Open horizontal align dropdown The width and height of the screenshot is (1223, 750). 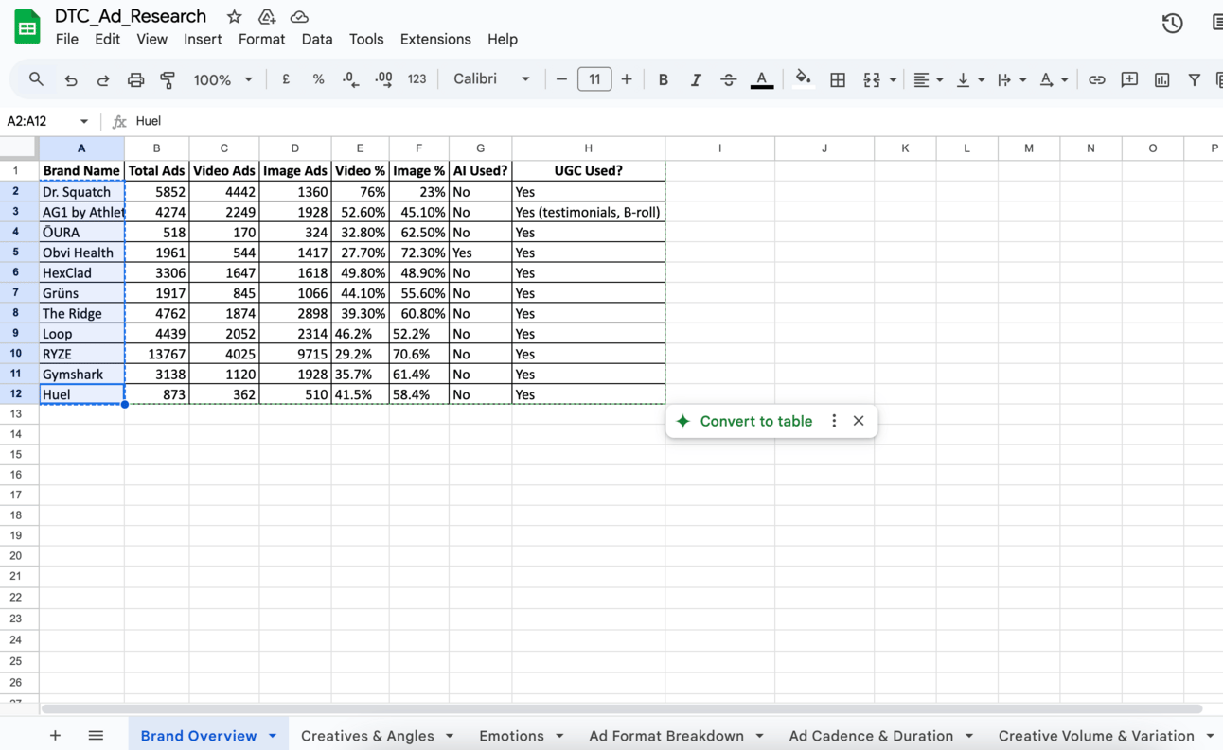point(928,80)
